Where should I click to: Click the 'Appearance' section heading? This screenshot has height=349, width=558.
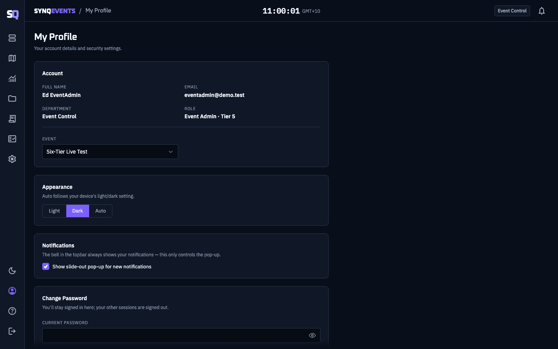(57, 187)
